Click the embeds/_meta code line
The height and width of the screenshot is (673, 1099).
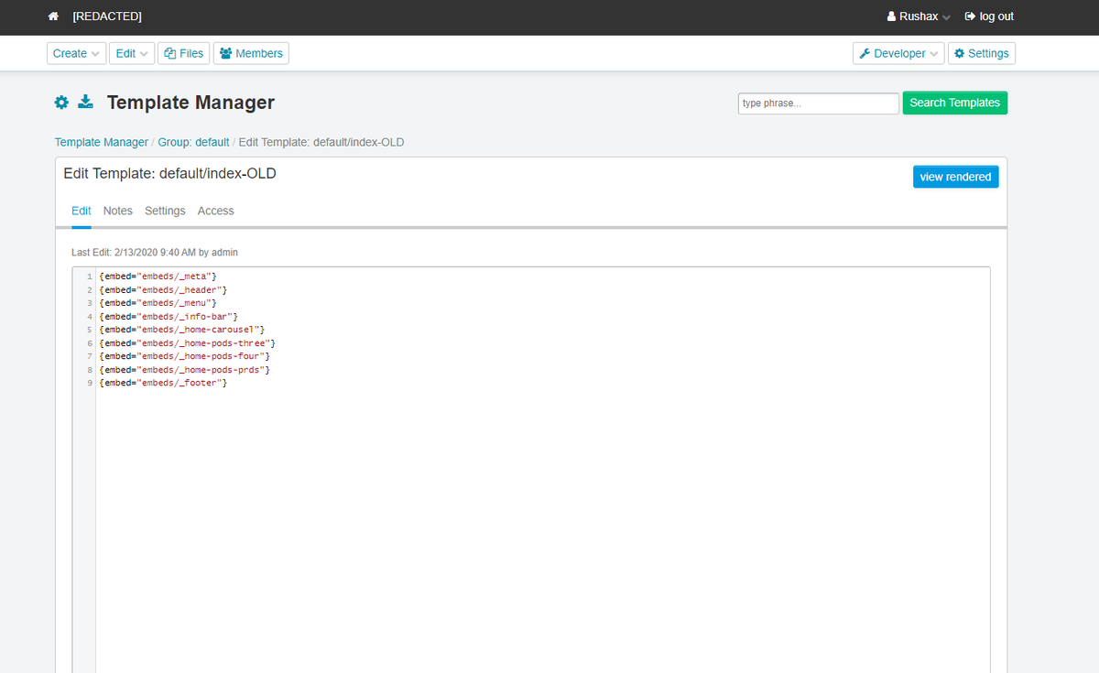pyautogui.click(x=158, y=276)
